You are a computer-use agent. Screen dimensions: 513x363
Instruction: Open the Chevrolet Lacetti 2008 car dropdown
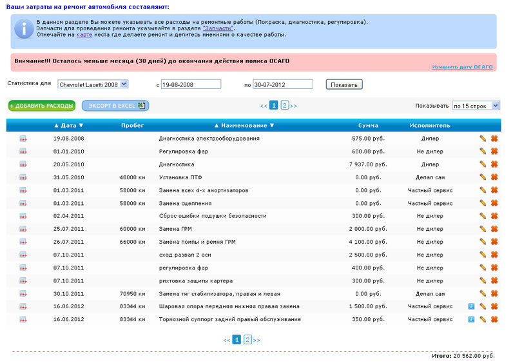(x=93, y=84)
